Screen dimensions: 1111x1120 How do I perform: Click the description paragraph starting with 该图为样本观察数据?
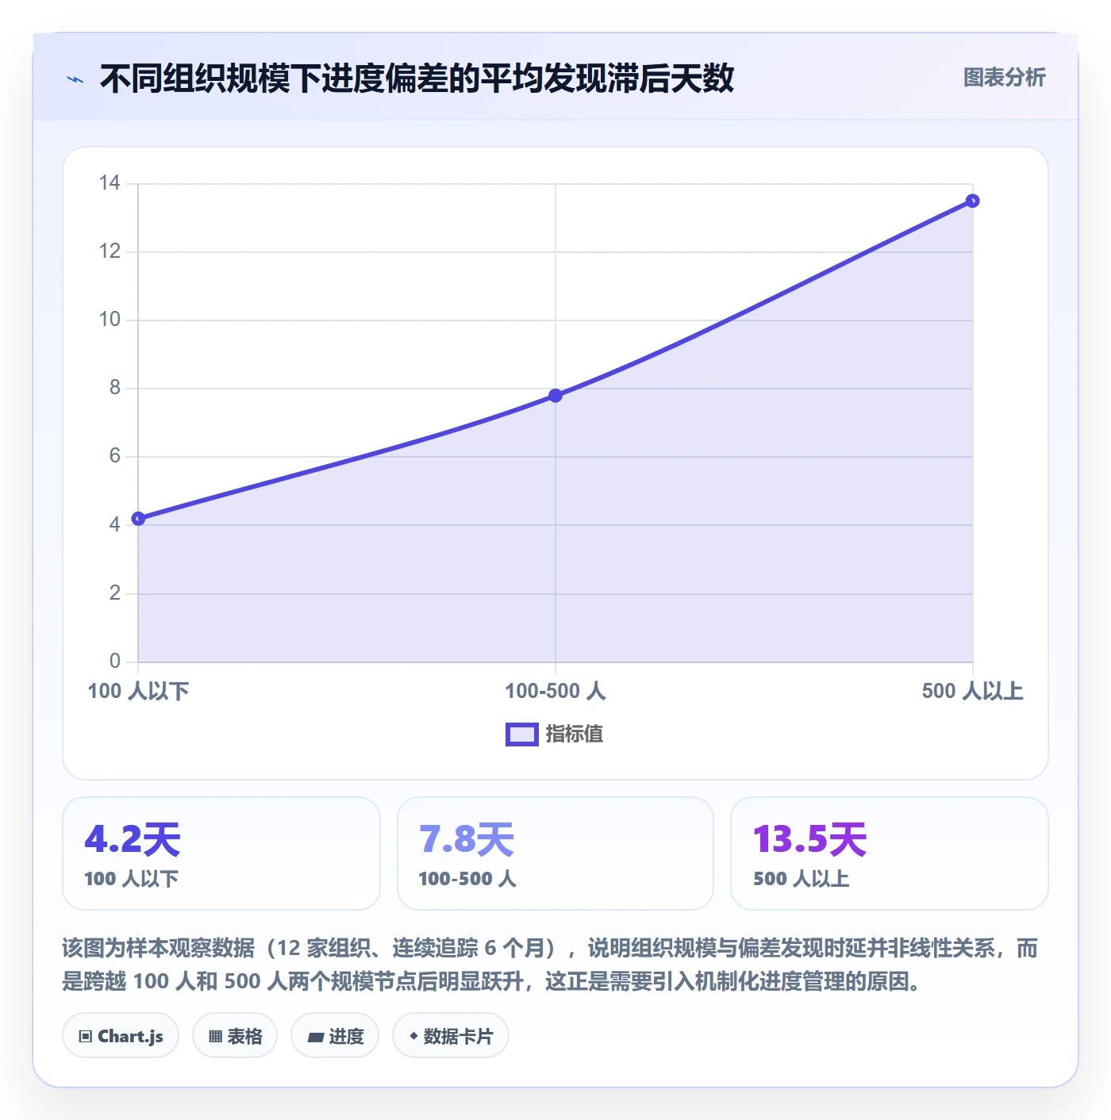point(550,965)
